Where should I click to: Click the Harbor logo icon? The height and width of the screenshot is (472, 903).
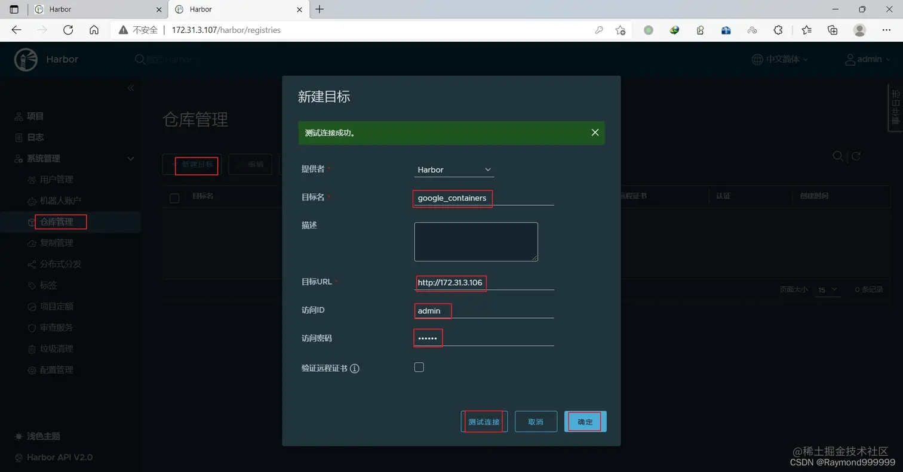(25, 59)
